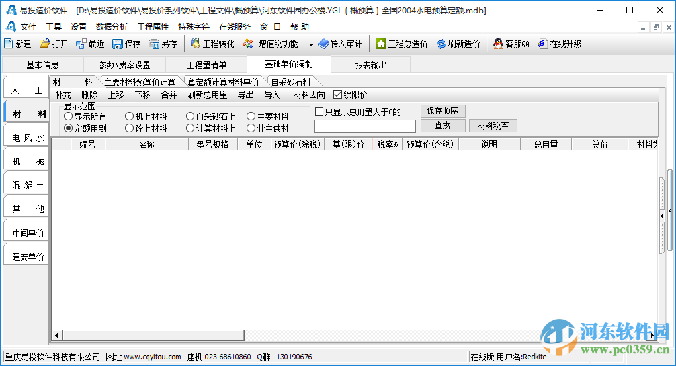Viewport: 676px width, 366px height.
Task: Click the 查找 search button
Action: pos(443,126)
